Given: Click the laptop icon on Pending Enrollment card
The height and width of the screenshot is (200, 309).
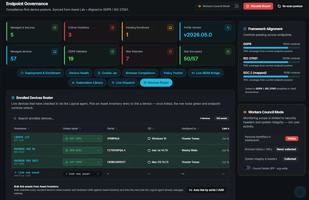Looking at the screenshot, I should point(170,27).
